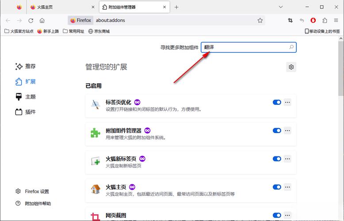Click the recommended badge beside 标签页优化
344x221 pixels.
[137, 102]
